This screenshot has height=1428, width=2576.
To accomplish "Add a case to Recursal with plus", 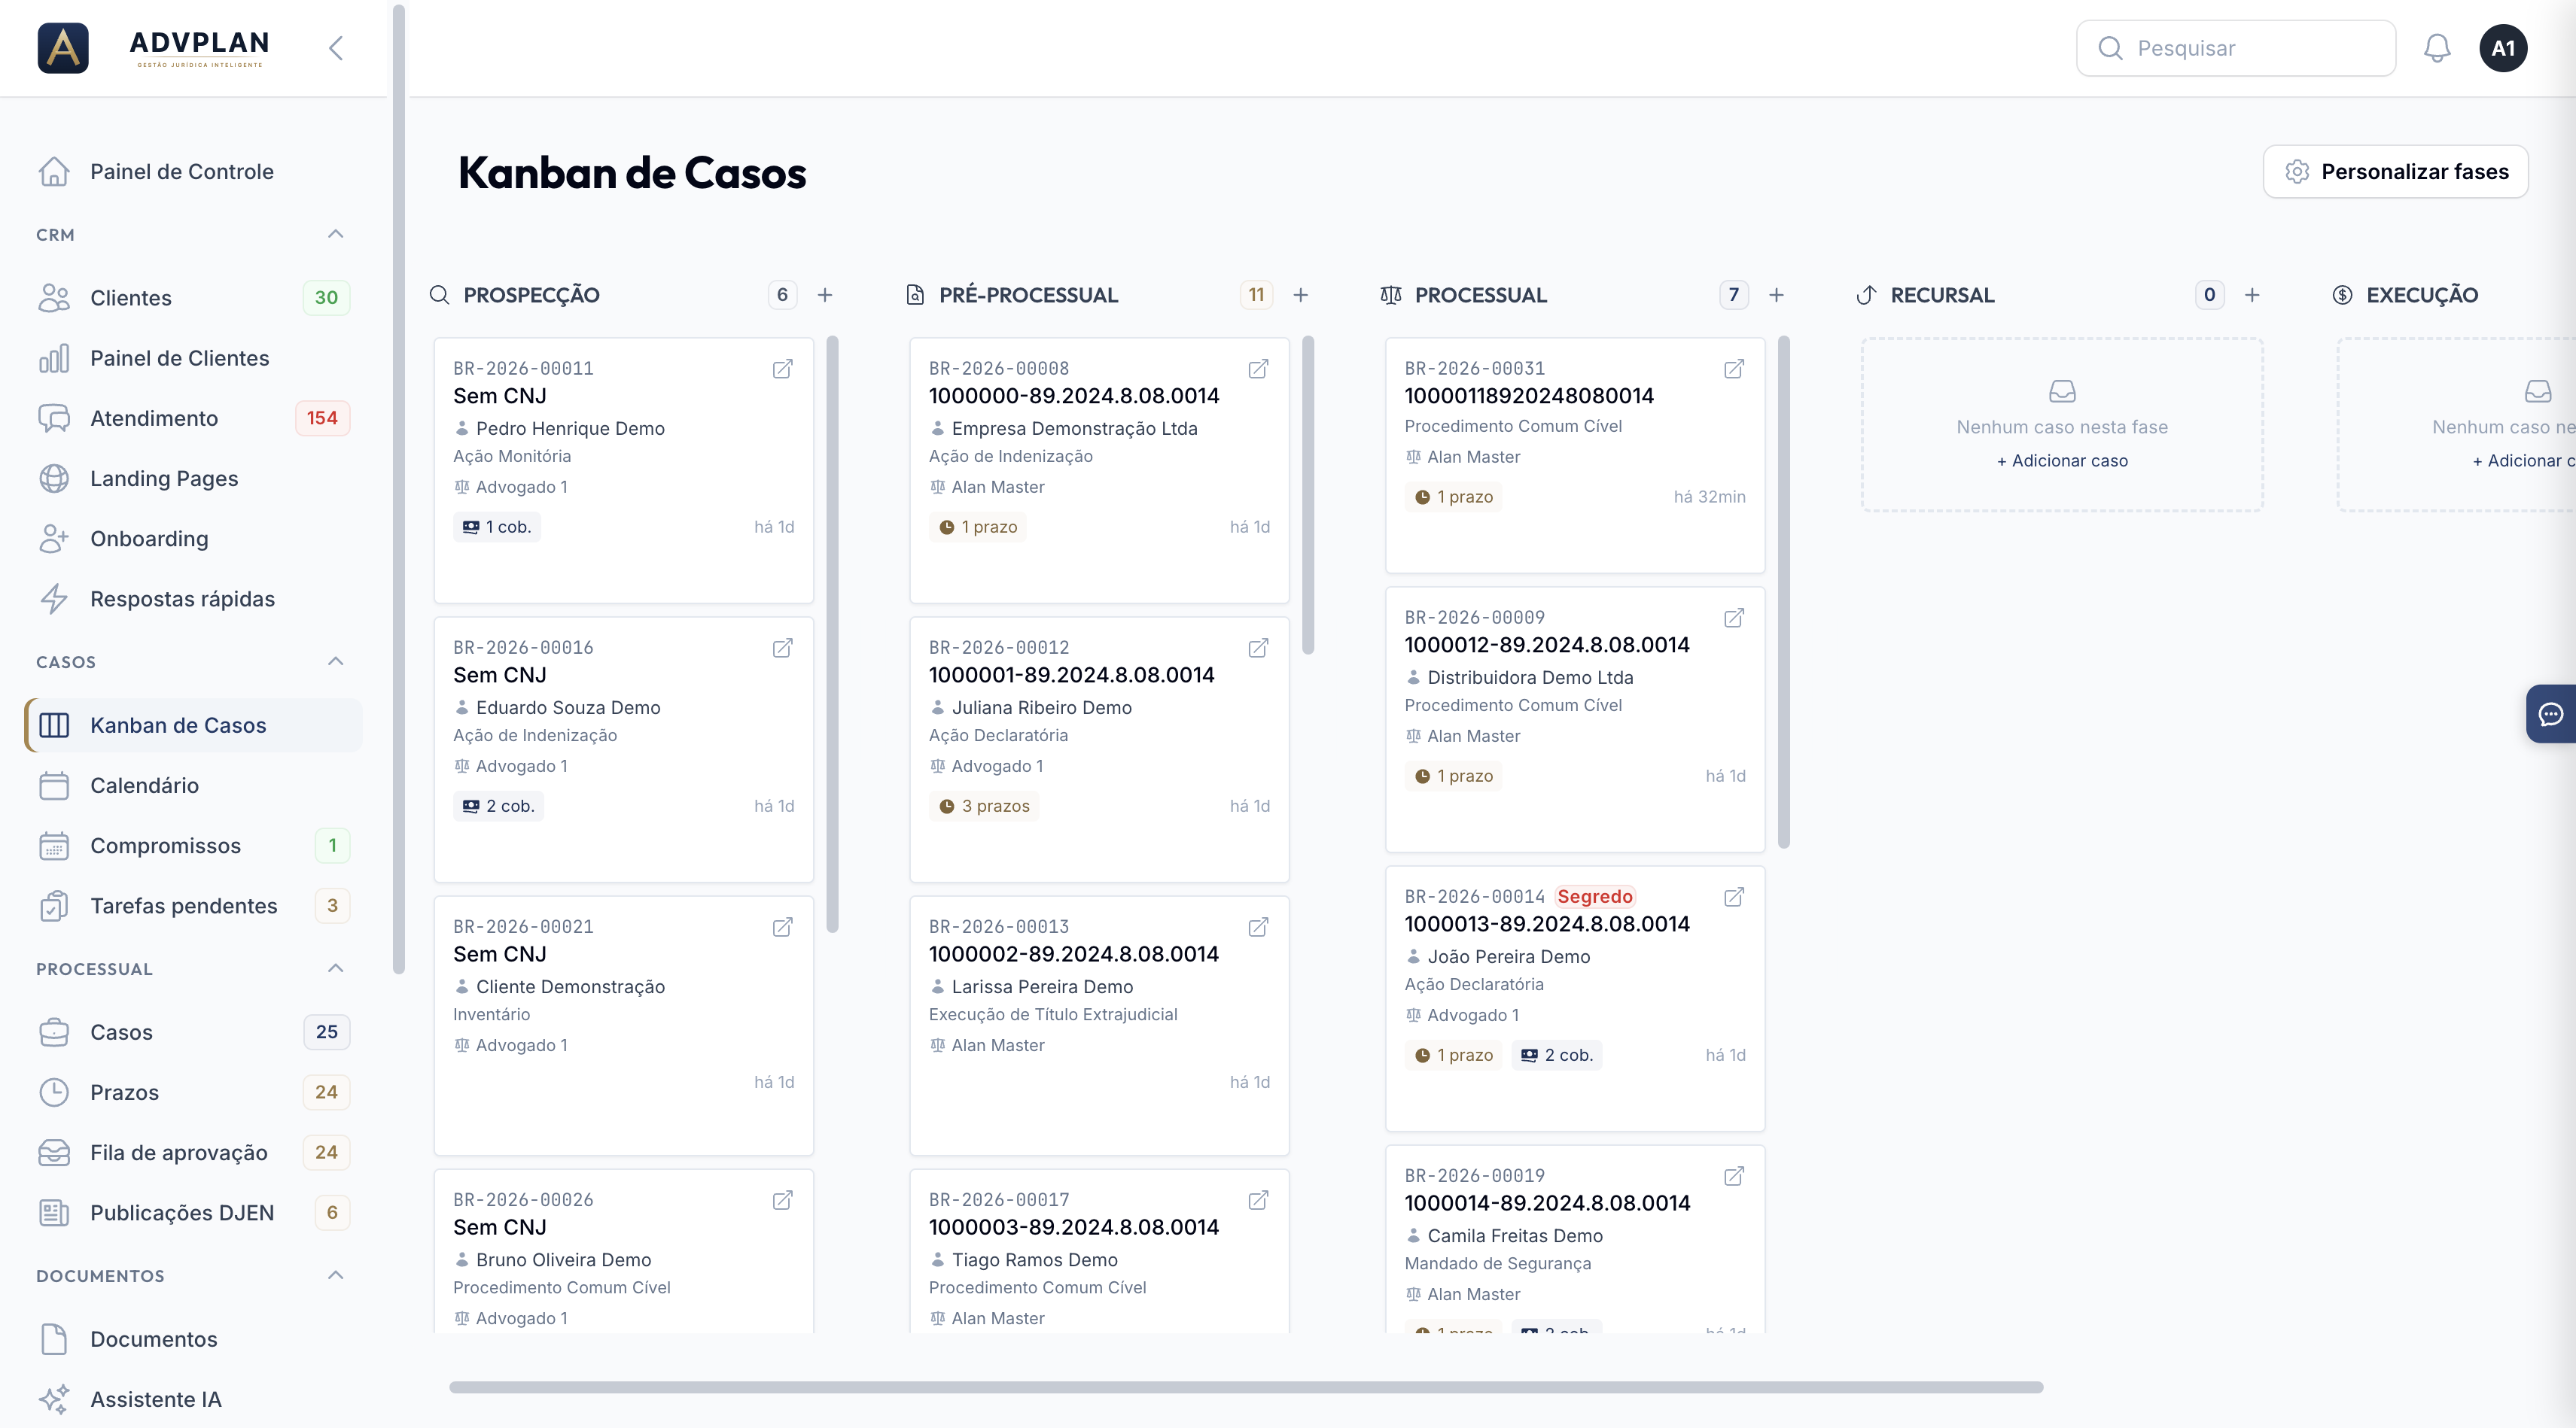I will click(x=2252, y=295).
